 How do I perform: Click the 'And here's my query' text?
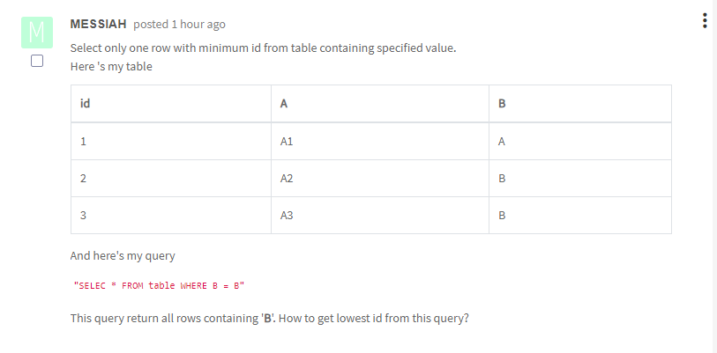pos(123,256)
